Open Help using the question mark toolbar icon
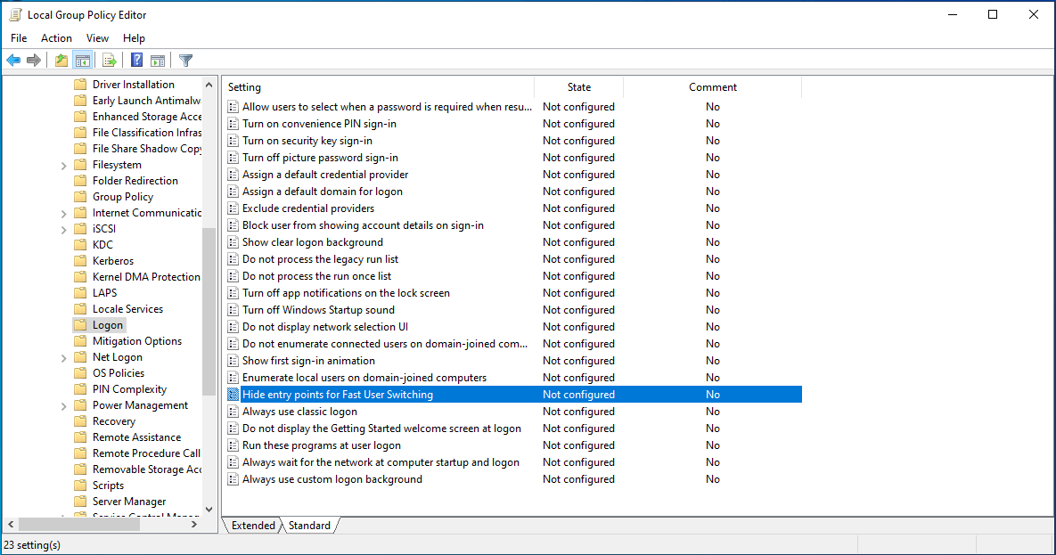The image size is (1056, 555). coord(135,60)
